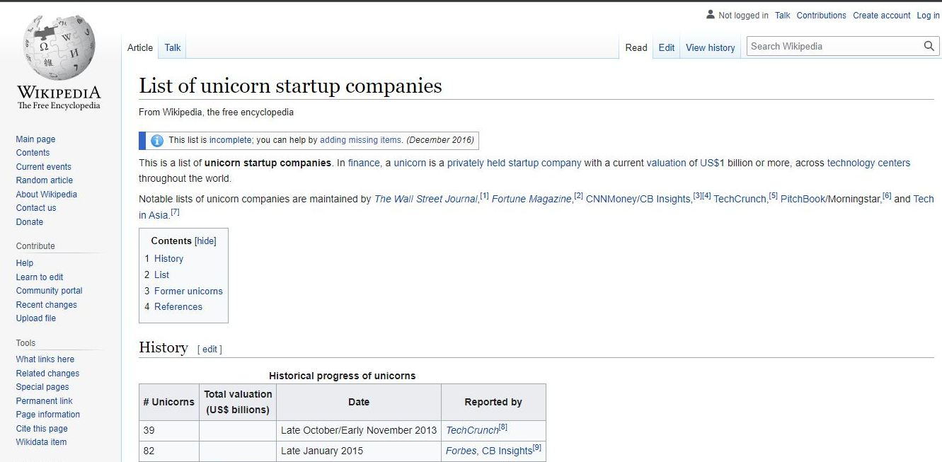Viewport: 942px width, 462px height.
Task: Click 'adding missing items' link
Action: (361, 140)
